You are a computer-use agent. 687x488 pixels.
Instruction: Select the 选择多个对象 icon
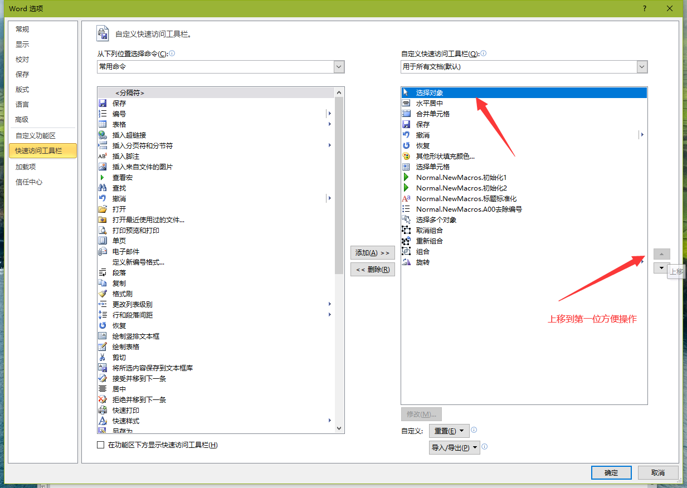[x=406, y=219]
